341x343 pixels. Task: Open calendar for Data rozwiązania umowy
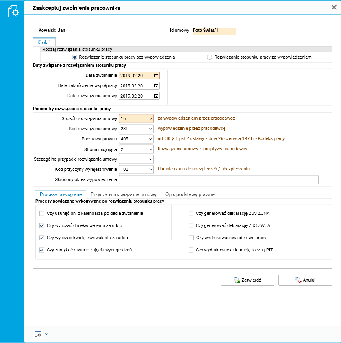[156, 96]
